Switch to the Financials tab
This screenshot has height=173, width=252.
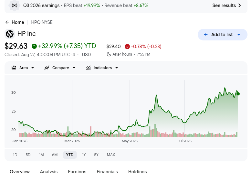point(107,171)
